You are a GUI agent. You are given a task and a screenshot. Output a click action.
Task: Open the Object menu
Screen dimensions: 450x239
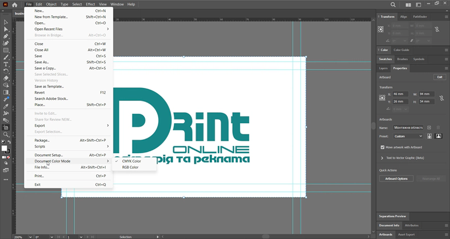tap(51, 4)
